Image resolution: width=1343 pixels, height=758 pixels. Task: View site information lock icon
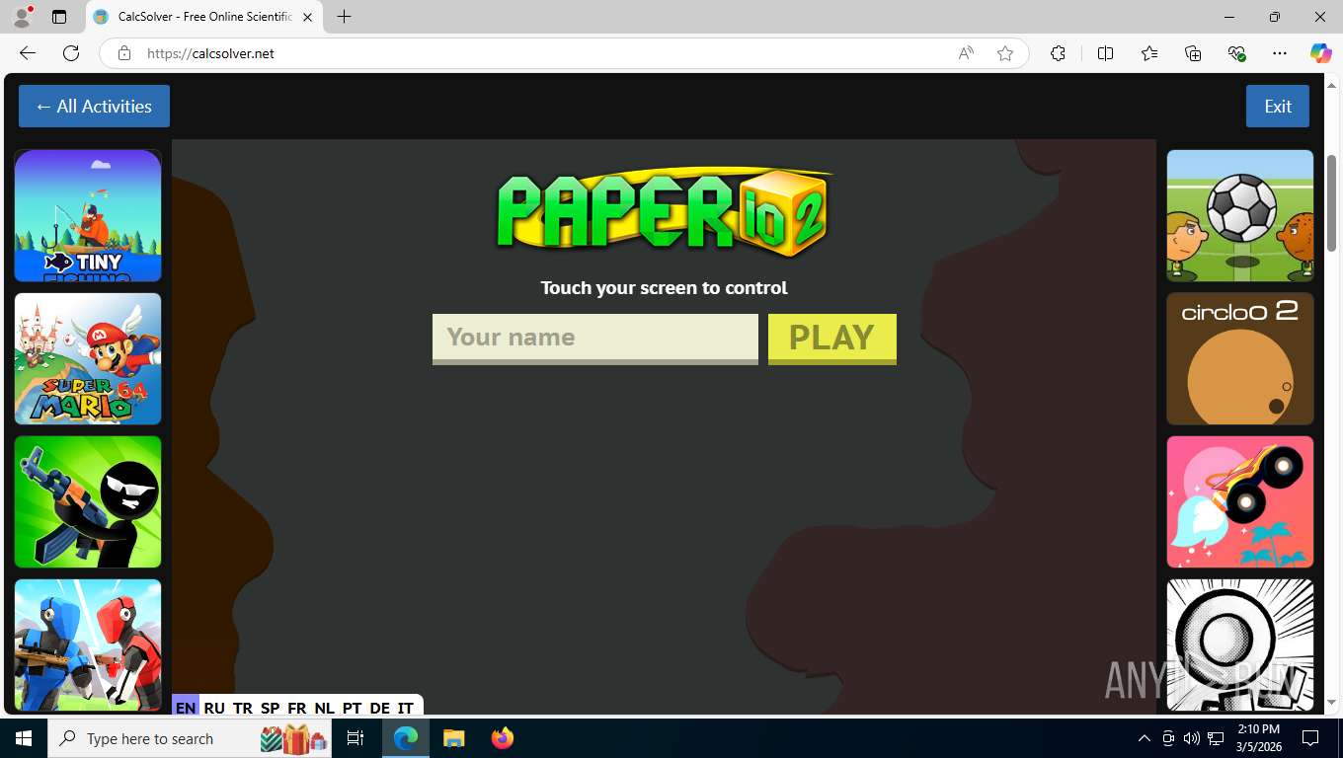(124, 53)
